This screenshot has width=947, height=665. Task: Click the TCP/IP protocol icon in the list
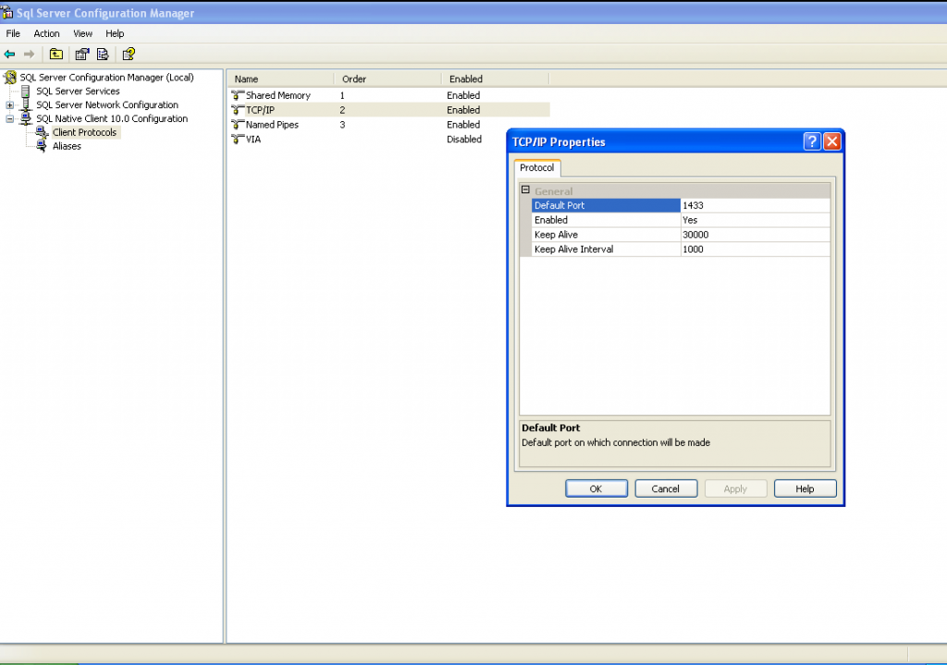tap(239, 110)
